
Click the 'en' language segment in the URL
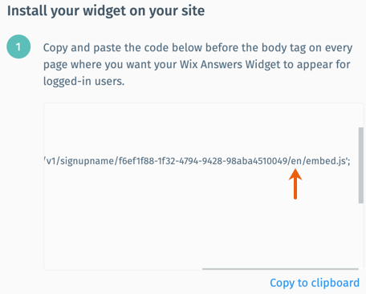click(x=296, y=161)
